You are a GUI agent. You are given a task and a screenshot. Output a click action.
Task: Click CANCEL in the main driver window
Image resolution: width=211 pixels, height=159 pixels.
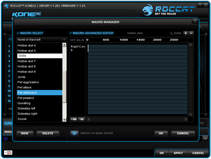coord(198,153)
